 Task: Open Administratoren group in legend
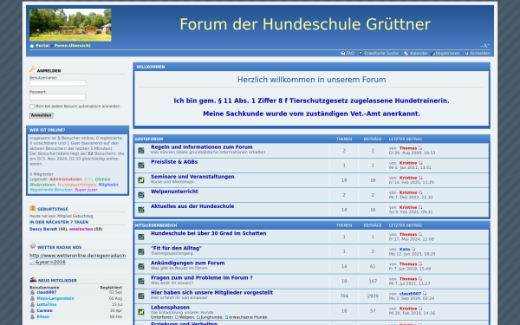pos(65,179)
